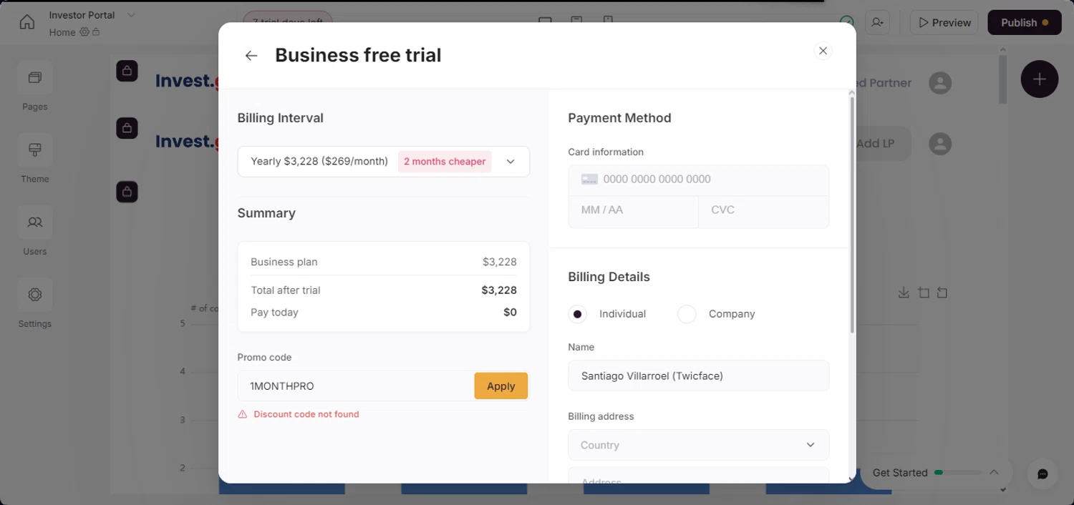Select the Company billing option
The height and width of the screenshot is (505, 1074).
pyautogui.click(x=687, y=314)
